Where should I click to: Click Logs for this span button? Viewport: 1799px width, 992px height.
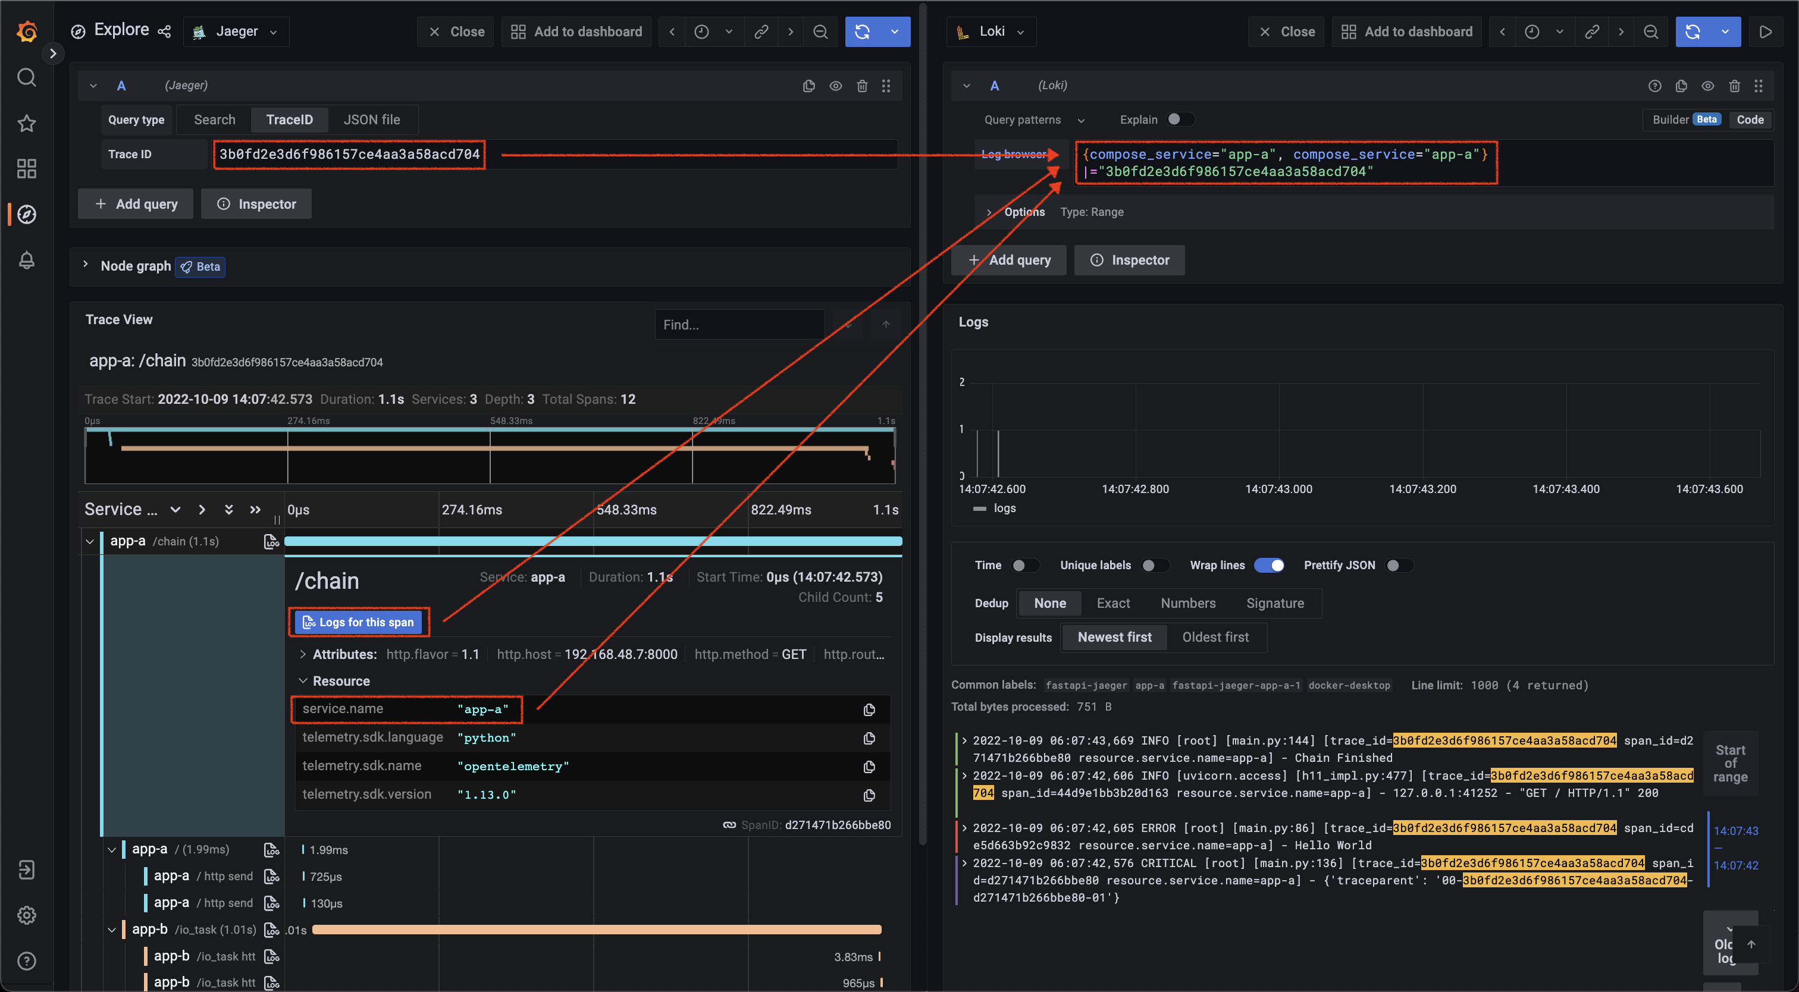pyautogui.click(x=358, y=621)
